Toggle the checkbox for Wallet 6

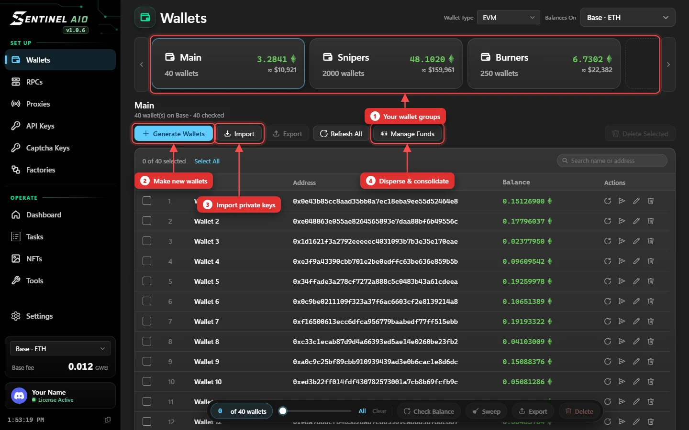pyautogui.click(x=147, y=301)
